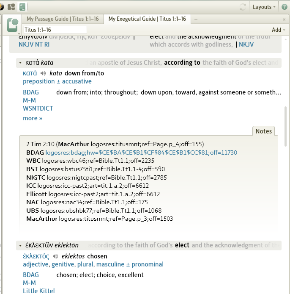Screen dimensions: 290x294
Task: Click the preposition morphology link
Action: 39,81
